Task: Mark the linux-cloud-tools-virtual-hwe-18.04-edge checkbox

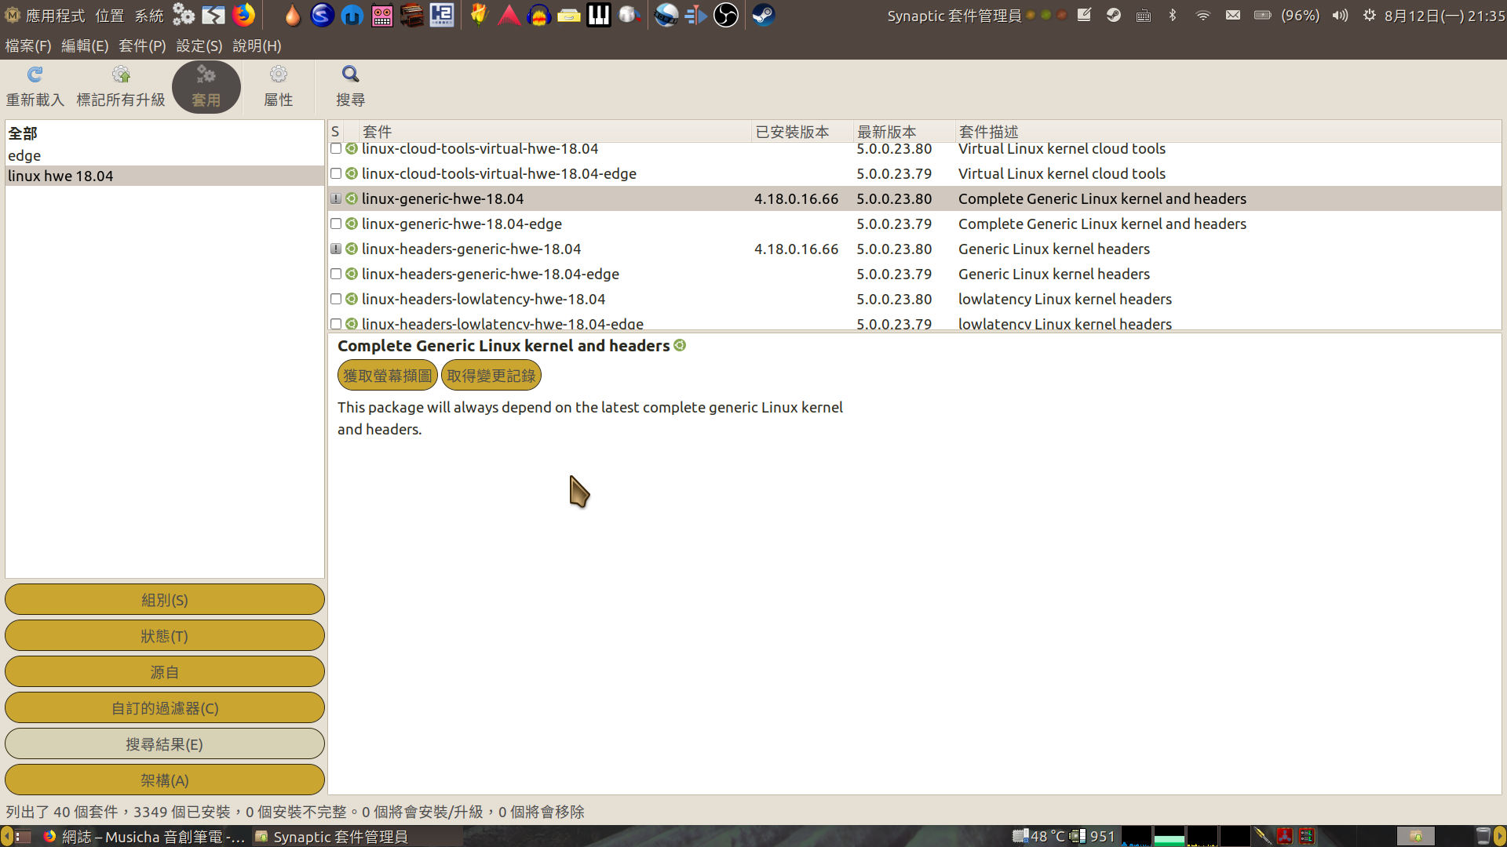Action: click(336, 173)
